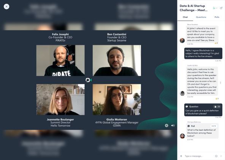Open the Blockchain definition poll card

point(202,131)
